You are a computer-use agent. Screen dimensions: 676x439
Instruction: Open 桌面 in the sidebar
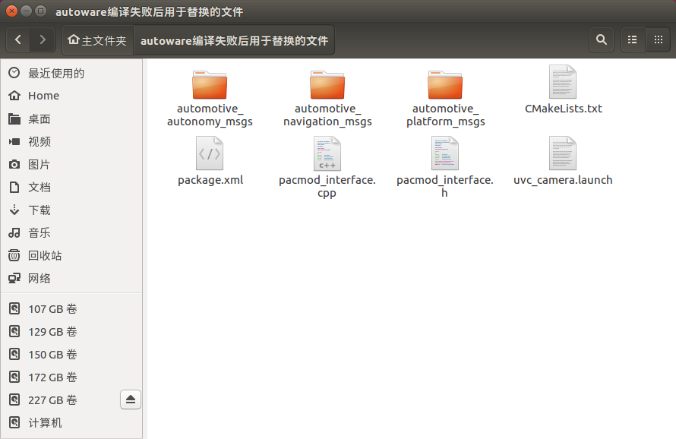(x=71, y=118)
